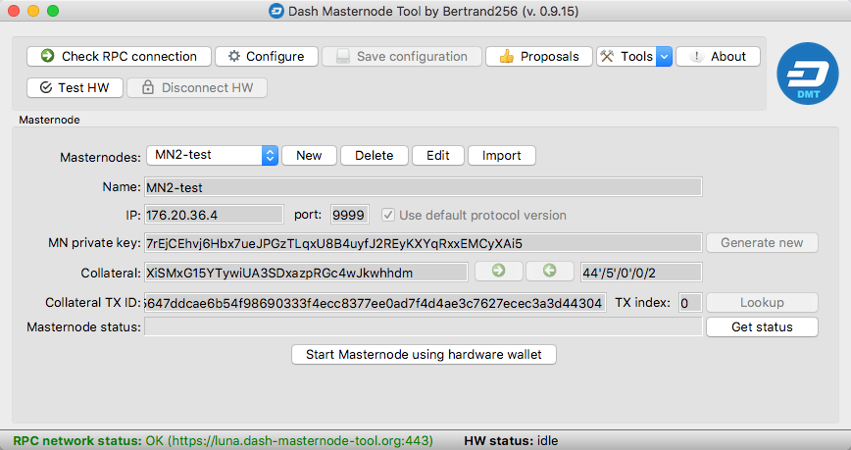Create a New masternode entry
Viewport: 851px width, 450px height.
coord(310,155)
